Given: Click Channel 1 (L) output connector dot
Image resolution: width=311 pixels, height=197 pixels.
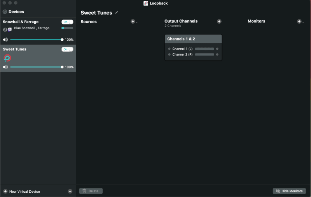Looking at the screenshot, I should [x=217, y=49].
